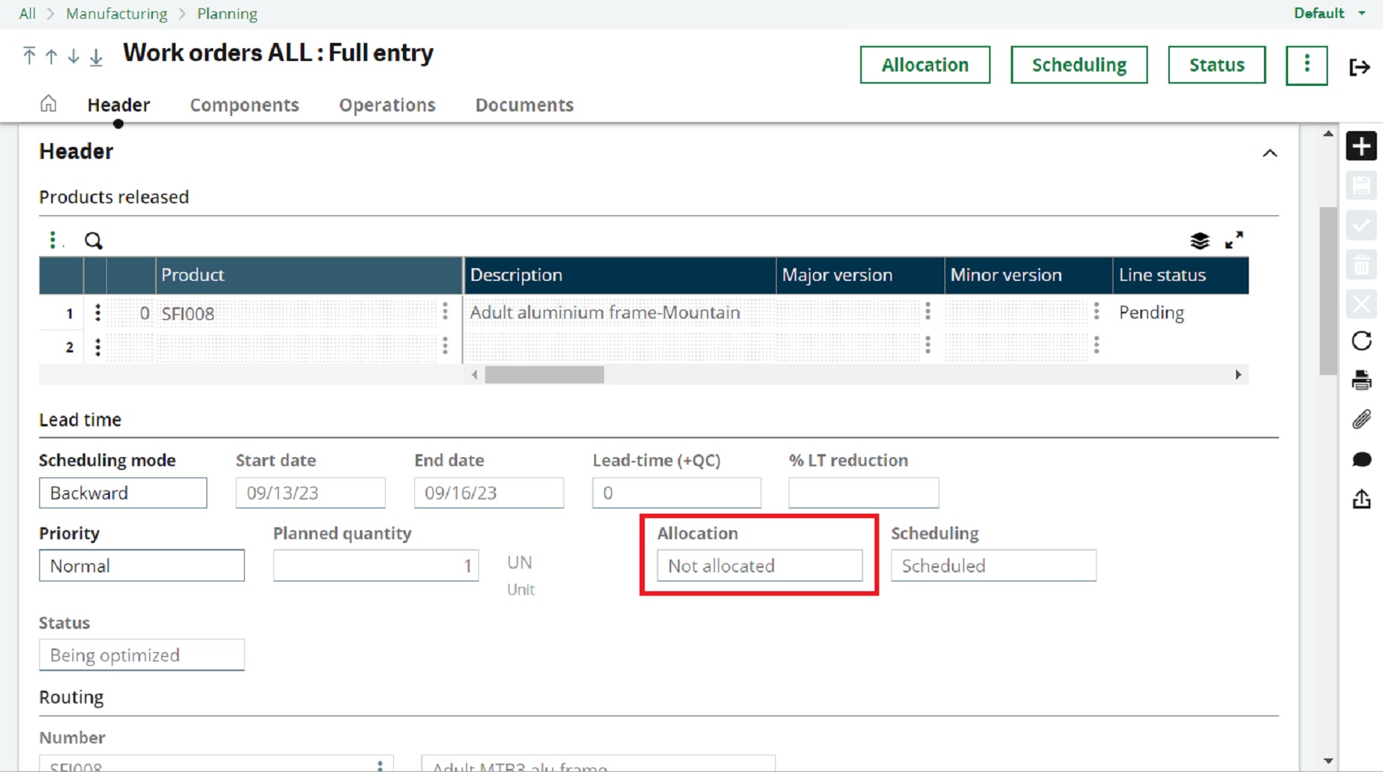Click the layers icon above Line status column

[1200, 240]
